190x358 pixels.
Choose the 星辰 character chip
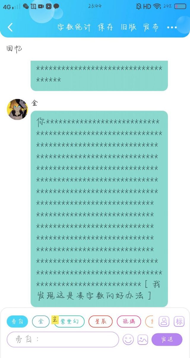101,321
